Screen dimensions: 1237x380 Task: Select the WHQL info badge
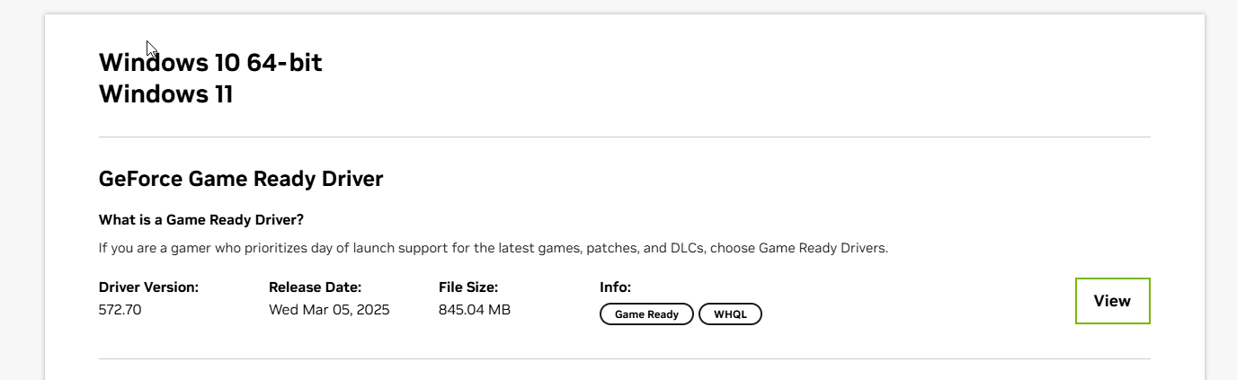coord(730,314)
